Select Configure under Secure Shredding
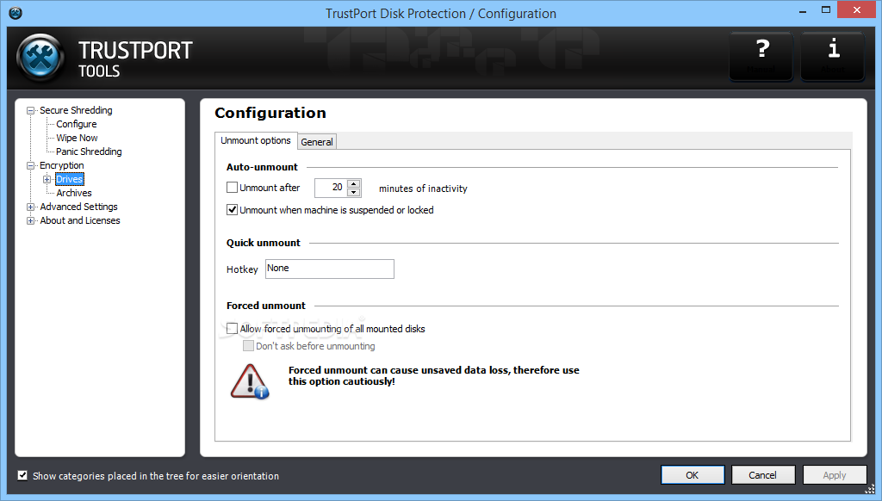Image resolution: width=882 pixels, height=501 pixels. click(77, 124)
